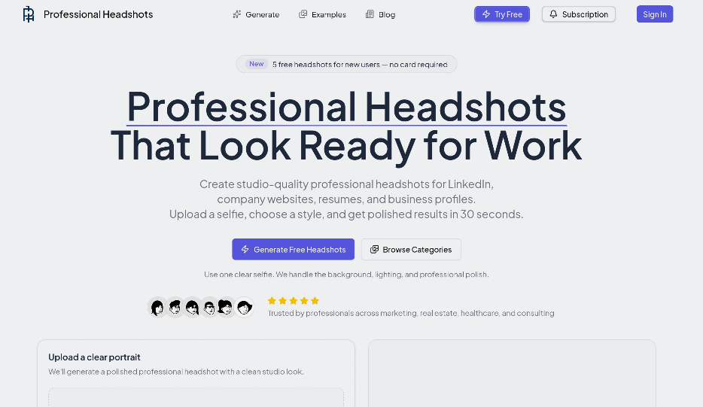Click the last user avatar thumbnail
The width and height of the screenshot is (703, 407).
(245, 308)
